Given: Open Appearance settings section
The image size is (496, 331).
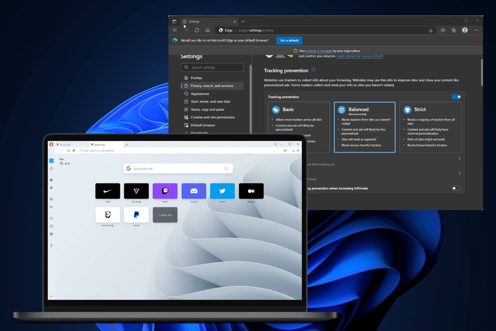Looking at the screenshot, I should click(212, 94).
